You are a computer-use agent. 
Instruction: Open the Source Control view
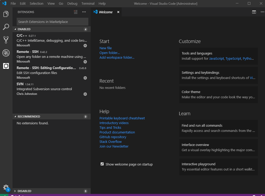(x=6, y=40)
